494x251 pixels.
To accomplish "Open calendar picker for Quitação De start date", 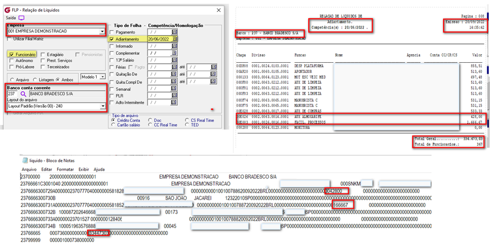I will [x=174, y=74].
